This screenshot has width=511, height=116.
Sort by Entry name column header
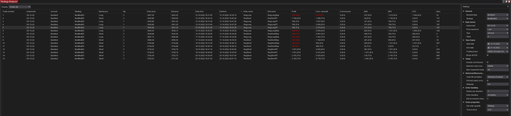coord(254,12)
